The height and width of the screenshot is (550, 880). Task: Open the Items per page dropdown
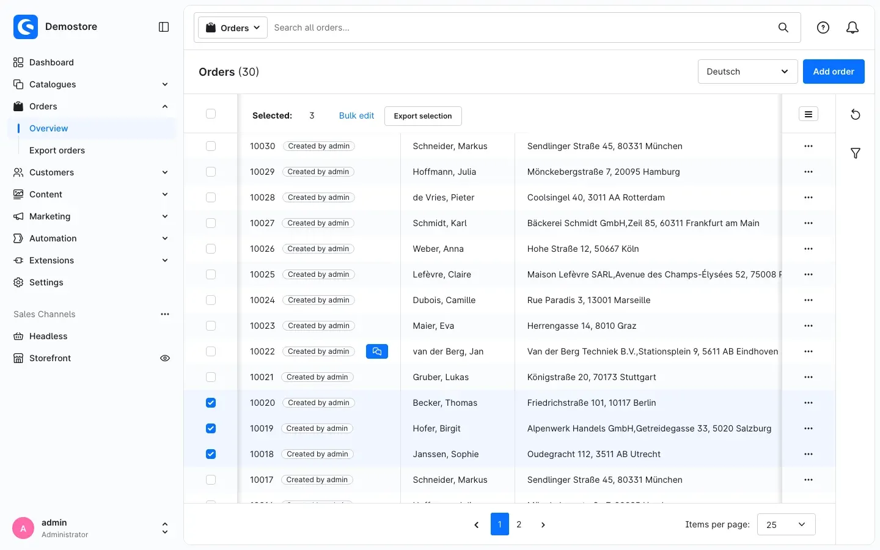[x=786, y=524]
